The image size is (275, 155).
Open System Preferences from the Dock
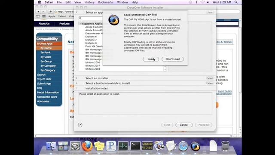coord(75,146)
